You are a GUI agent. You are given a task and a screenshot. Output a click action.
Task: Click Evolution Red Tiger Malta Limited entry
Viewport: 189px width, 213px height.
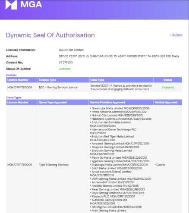click(112, 138)
